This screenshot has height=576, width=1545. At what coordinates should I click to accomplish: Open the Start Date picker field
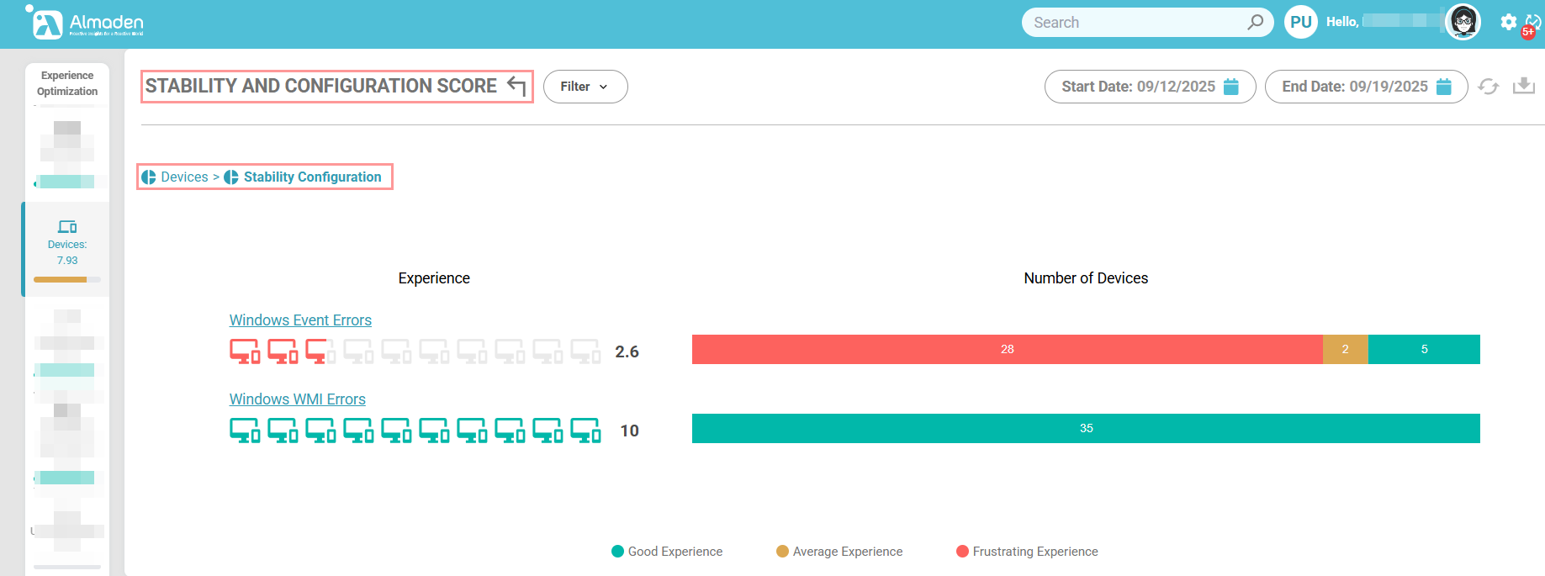pyautogui.click(x=1150, y=87)
